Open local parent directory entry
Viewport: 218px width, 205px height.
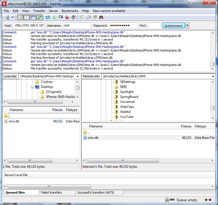point(41,116)
